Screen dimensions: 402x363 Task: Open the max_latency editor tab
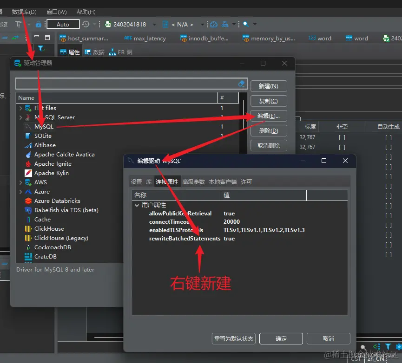(x=145, y=39)
